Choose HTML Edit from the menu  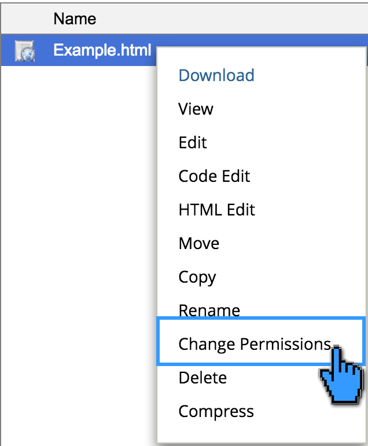217,210
